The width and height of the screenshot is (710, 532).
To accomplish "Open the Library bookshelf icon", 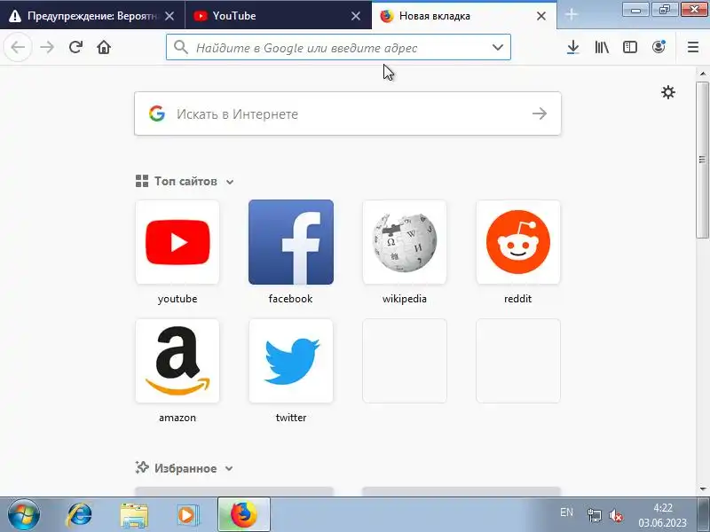I will tap(602, 47).
